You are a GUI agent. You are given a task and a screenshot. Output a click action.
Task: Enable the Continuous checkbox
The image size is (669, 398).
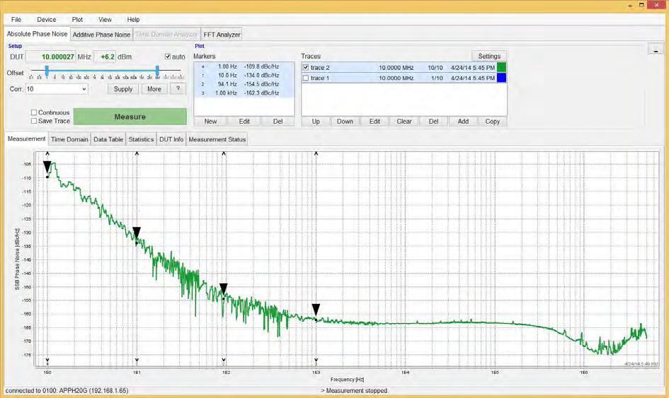[x=34, y=112]
